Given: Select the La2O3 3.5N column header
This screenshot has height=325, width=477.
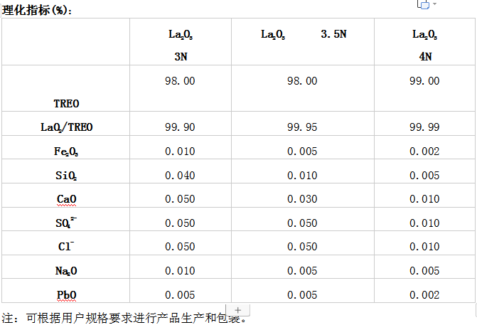Looking at the screenshot, I should pos(304,34).
